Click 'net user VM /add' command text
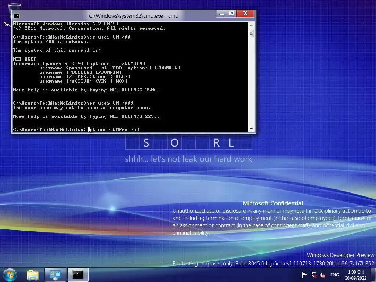This screenshot has height=282, width=376. pos(110,103)
